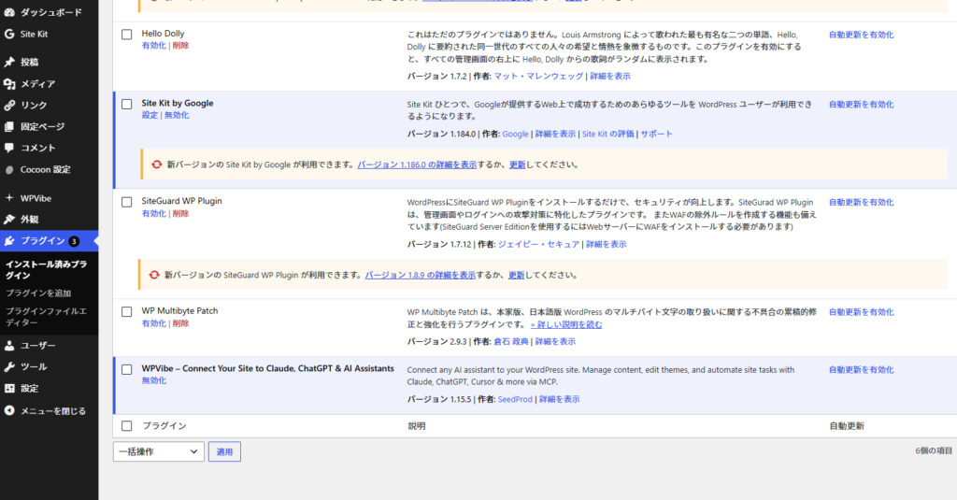Enable auto-updates for SiteGuard WP Plugin
The width and height of the screenshot is (957, 500).
tap(861, 202)
